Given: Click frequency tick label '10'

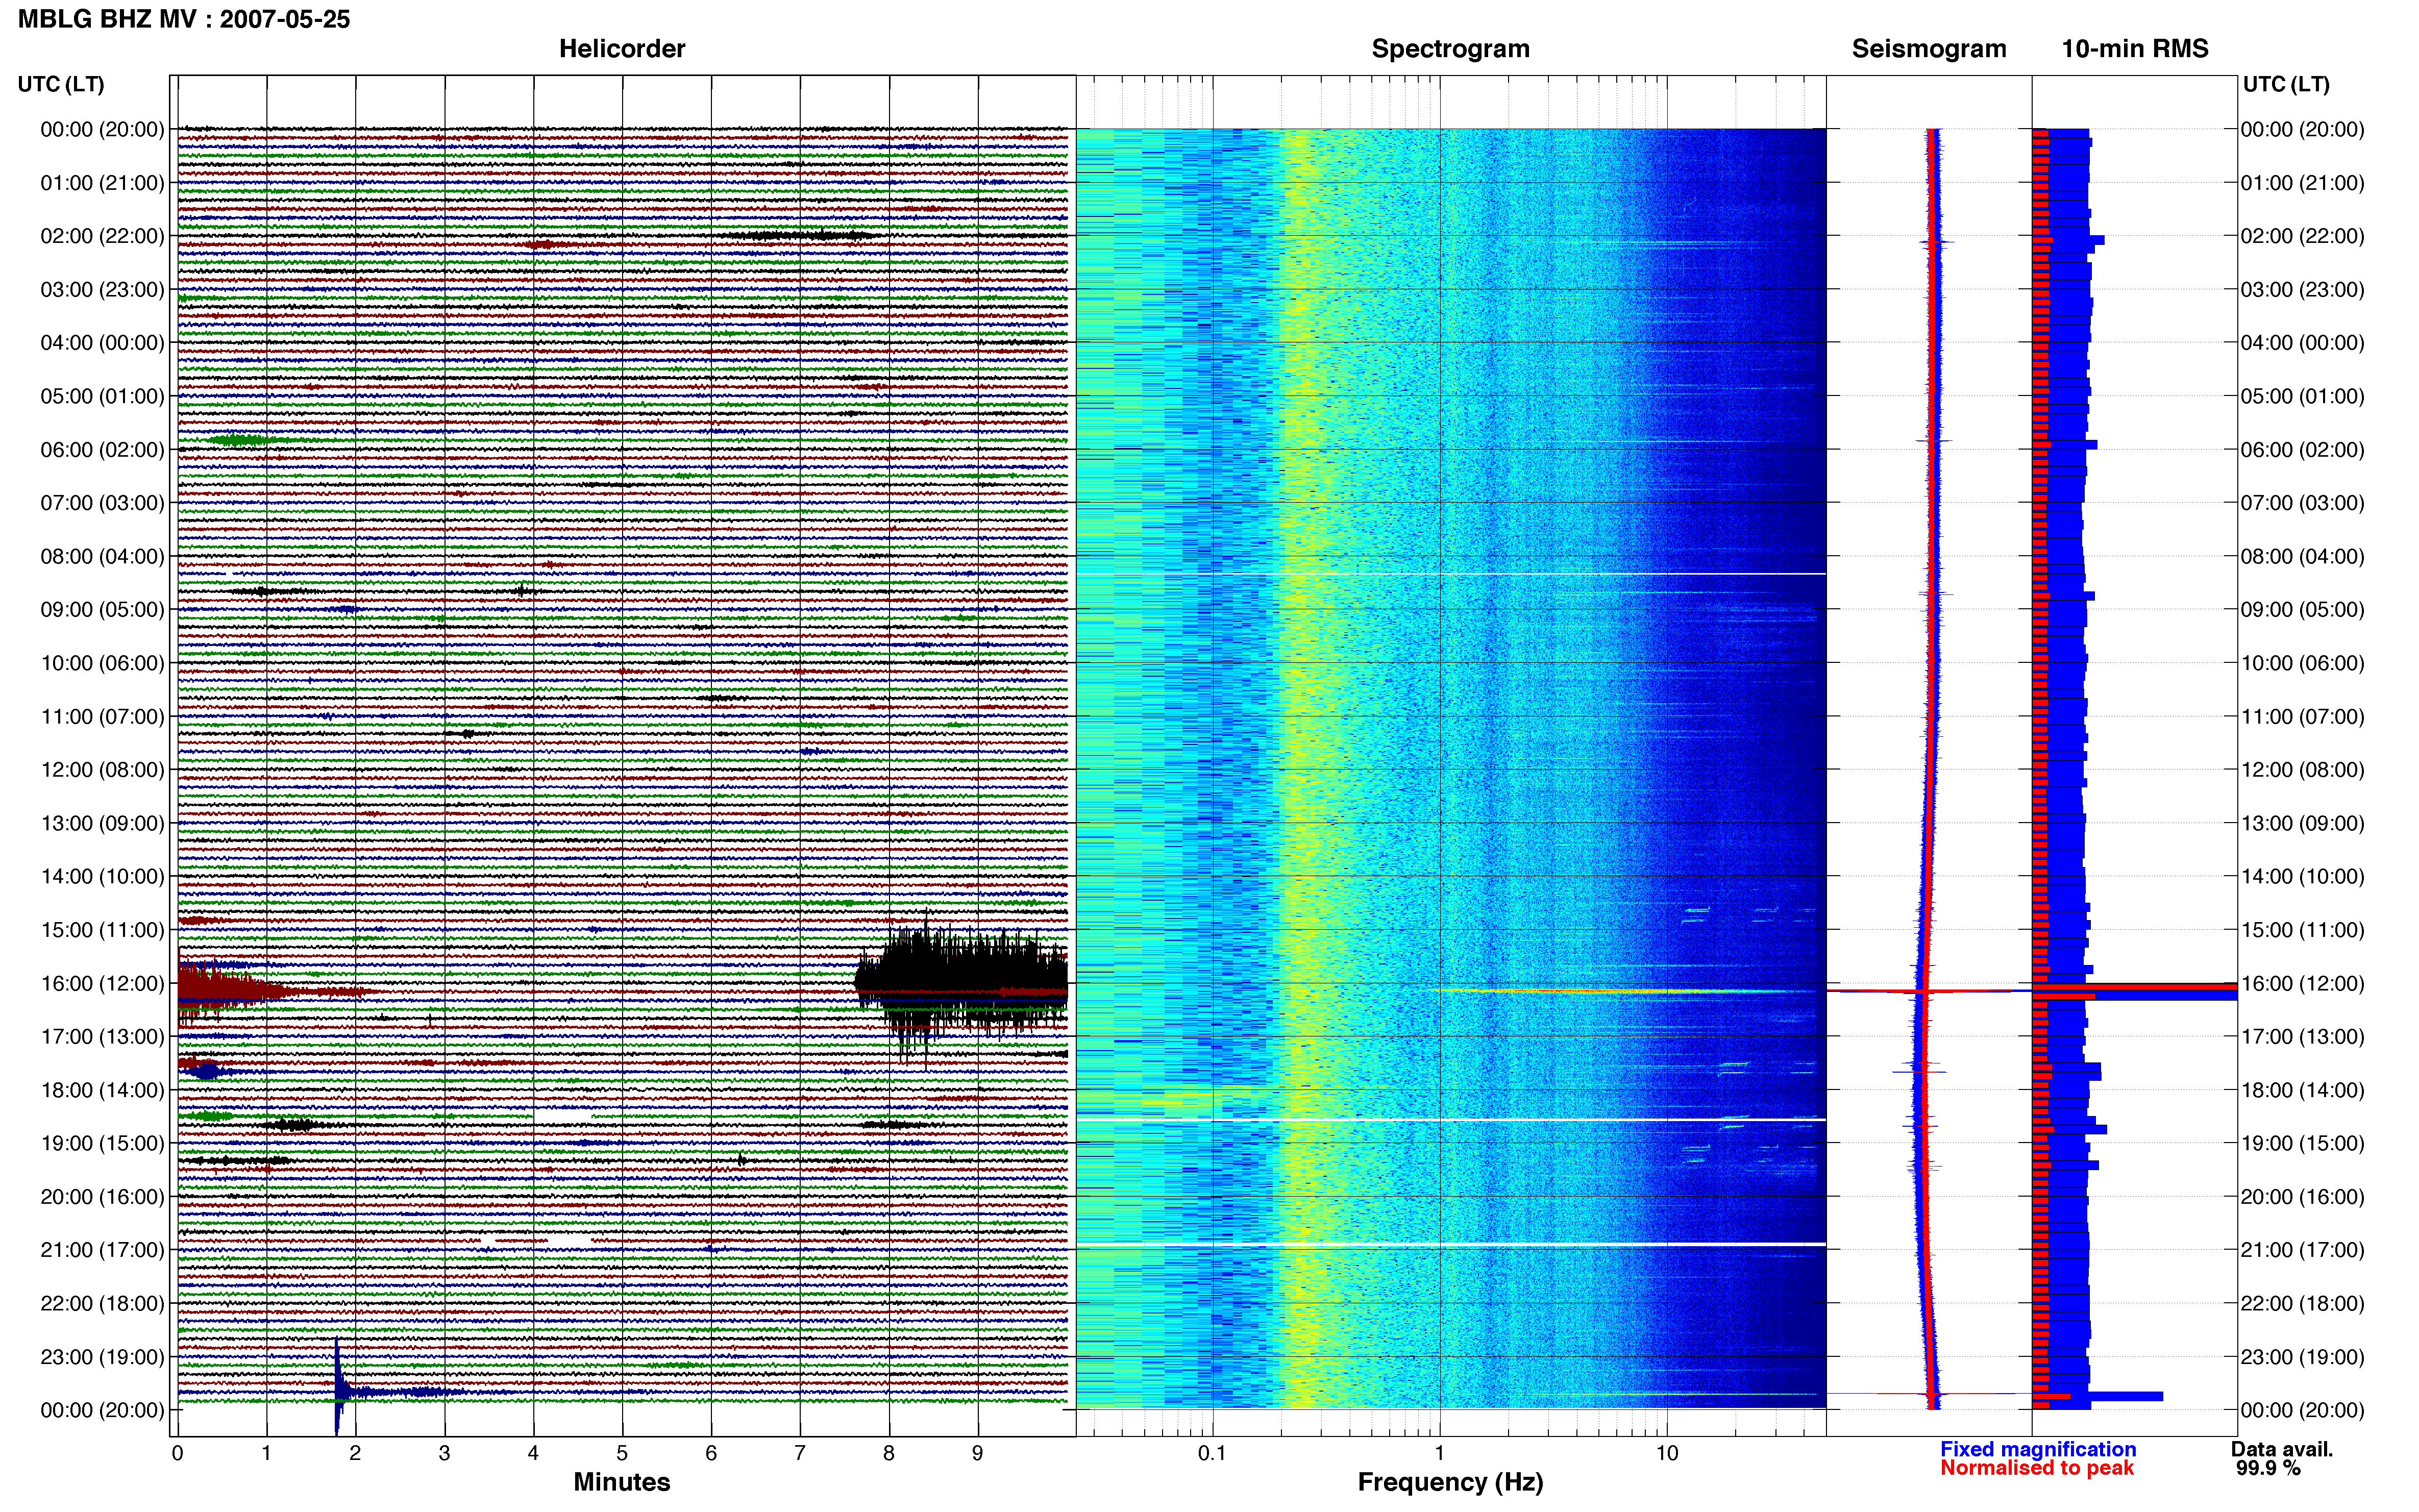Looking at the screenshot, I should pyautogui.click(x=1666, y=1453).
